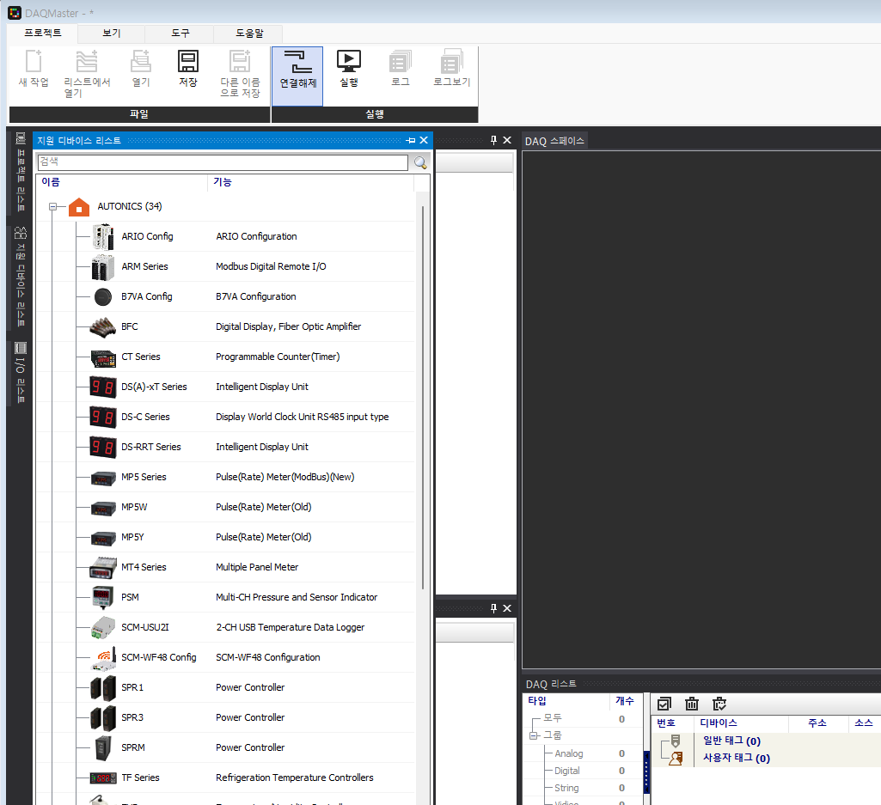Select 모두 in DAQ 리스트 tree
Image resolution: width=881 pixels, height=805 pixels.
click(x=553, y=718)
